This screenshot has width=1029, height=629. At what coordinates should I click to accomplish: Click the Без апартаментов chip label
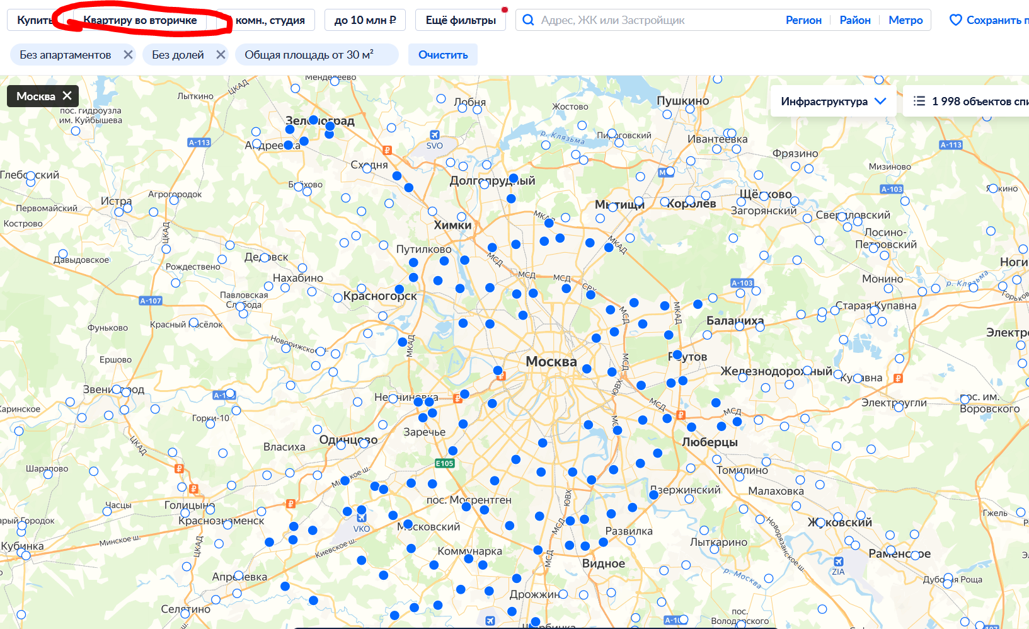click(x=66, y=55)
